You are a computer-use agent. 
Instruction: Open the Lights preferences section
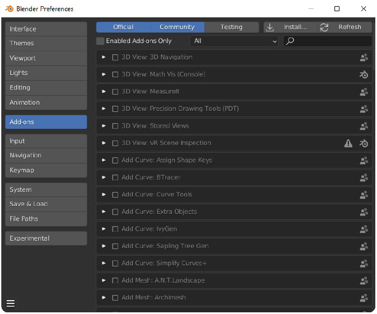coord(46,73)
